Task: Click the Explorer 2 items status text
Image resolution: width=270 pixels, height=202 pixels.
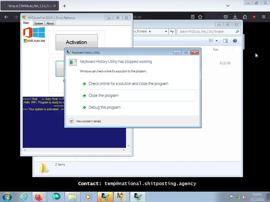Action: (x=60, y=164)
